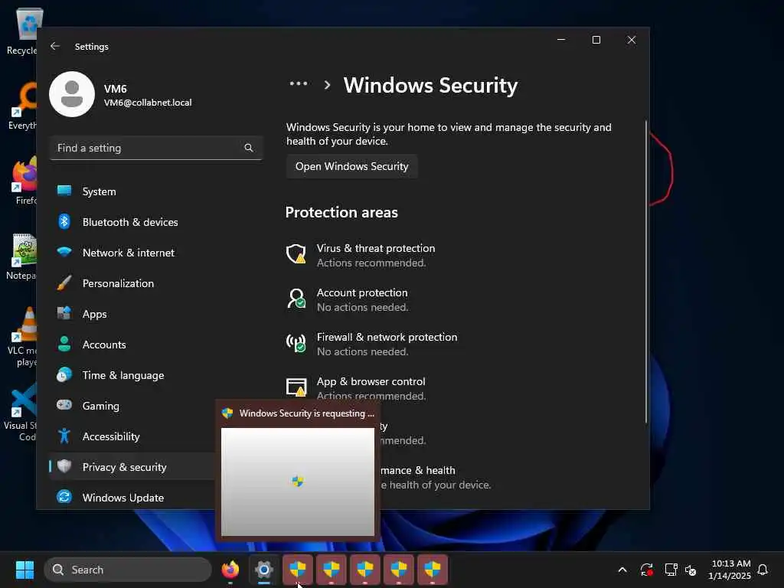
Task: Open the VM6@collabnet.local account
Action: point(148,103)
